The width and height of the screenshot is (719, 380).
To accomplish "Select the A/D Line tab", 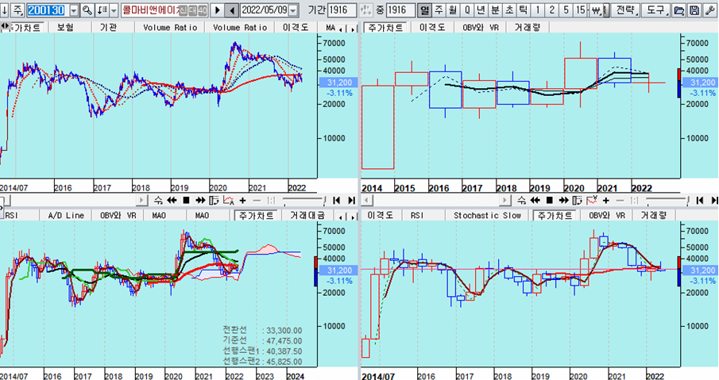I will 66,215.
